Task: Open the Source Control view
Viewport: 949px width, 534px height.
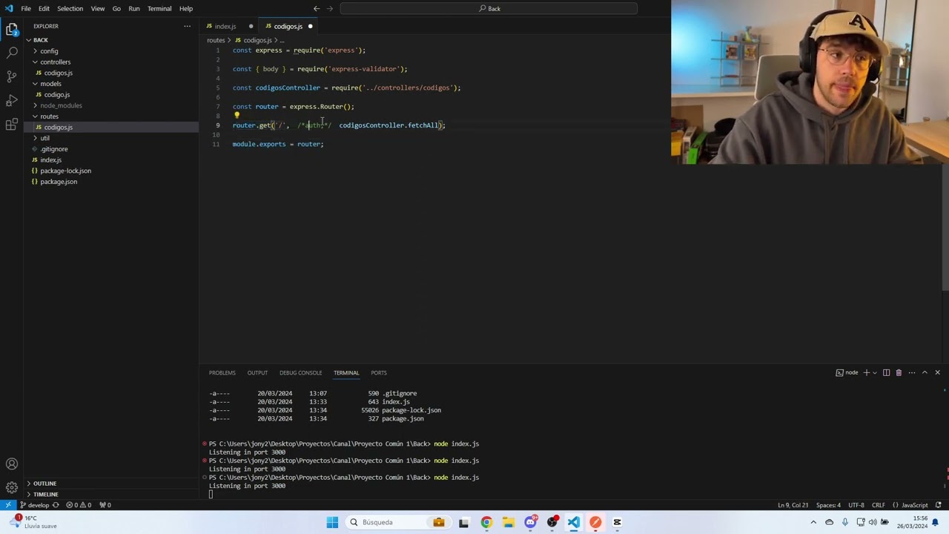Action: click(12, 76)
